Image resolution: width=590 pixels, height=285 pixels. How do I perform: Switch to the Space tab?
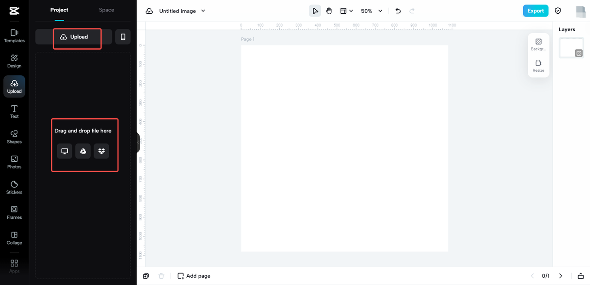point(106,10)
